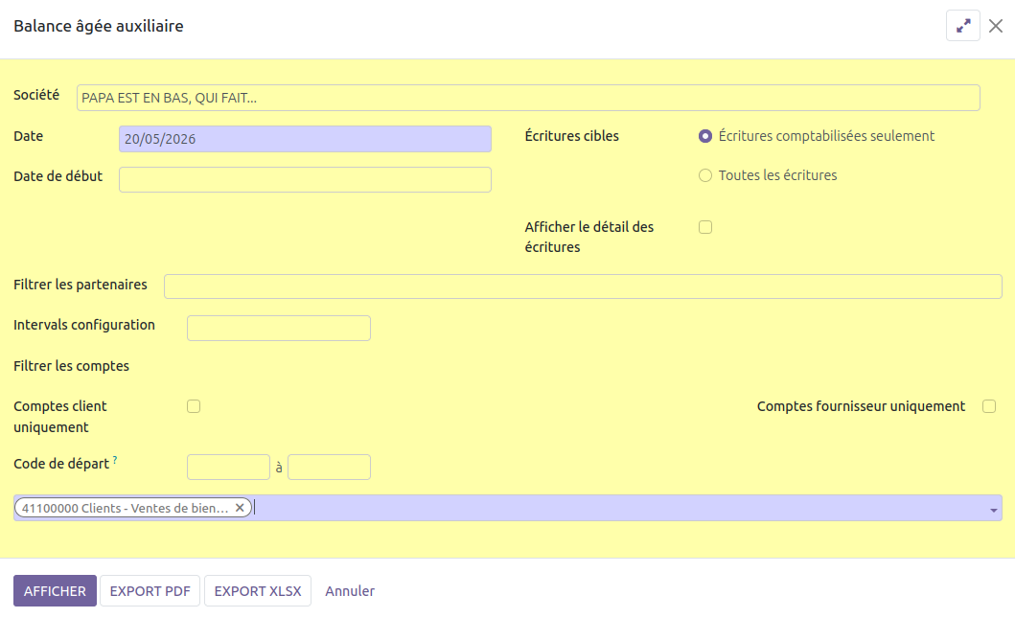Expand dialog to full screen
This screenshot has height=618, width=1015.
(x=962, y=26)
